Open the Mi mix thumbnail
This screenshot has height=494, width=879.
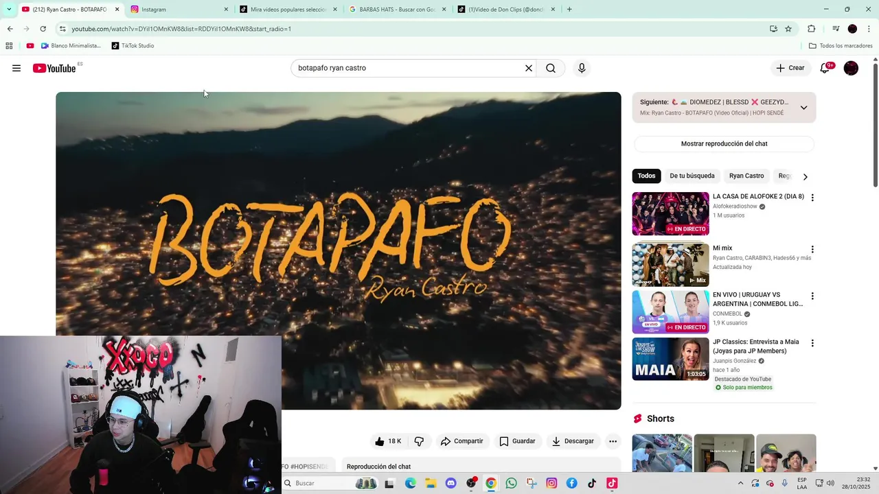[670, 265]
